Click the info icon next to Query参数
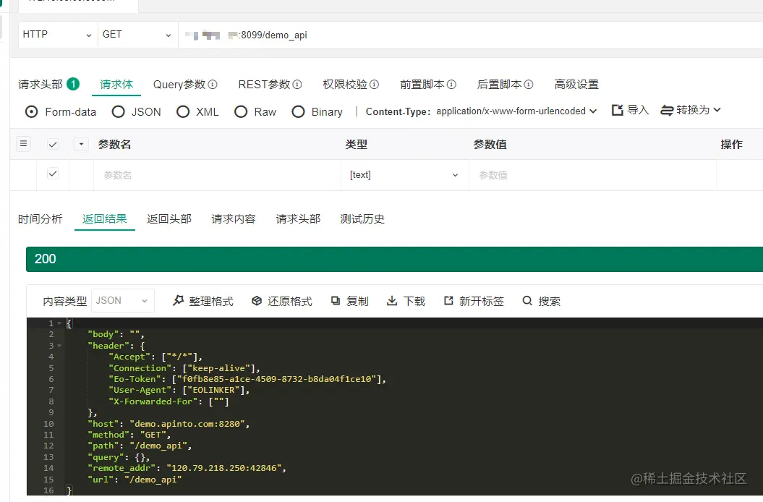The height and width of the screenshot is (502, 763). pos(213,84)
